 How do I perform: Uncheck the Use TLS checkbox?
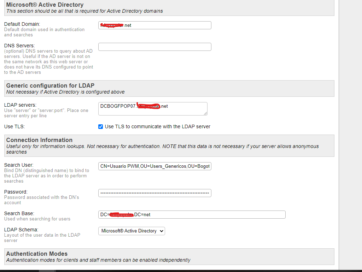pos(101,127)
